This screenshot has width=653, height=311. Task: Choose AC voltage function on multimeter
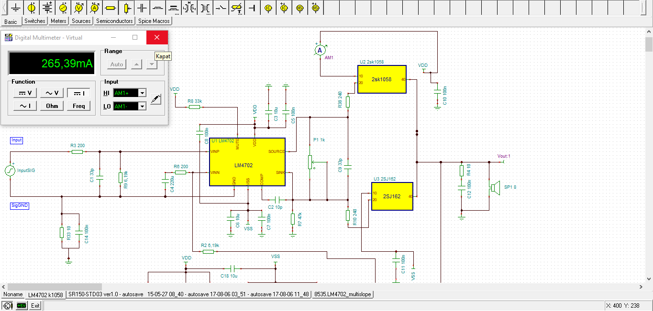coord(52,93)
